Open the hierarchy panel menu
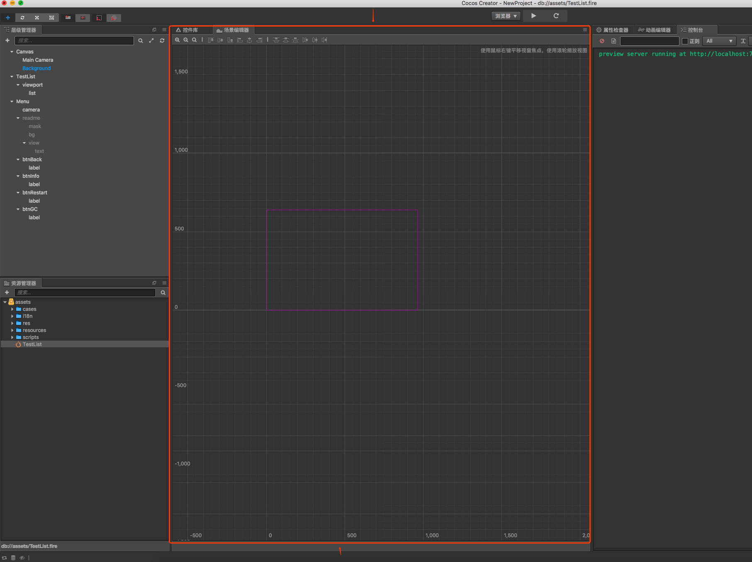The image size is (752, 562). pos(164,30)
